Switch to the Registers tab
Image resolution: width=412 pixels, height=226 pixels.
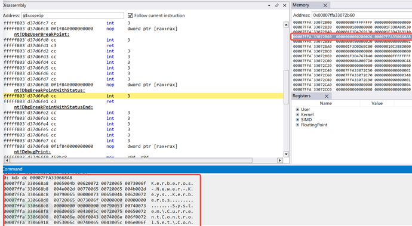(x=302, y=96)
